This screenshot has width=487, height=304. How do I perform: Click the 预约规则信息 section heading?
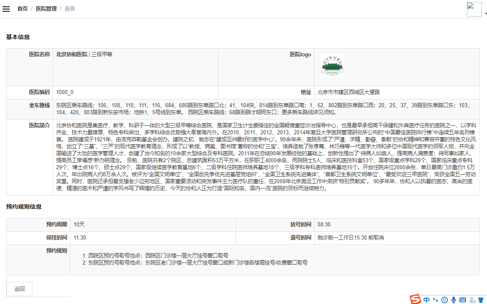[x=24, y=207]
